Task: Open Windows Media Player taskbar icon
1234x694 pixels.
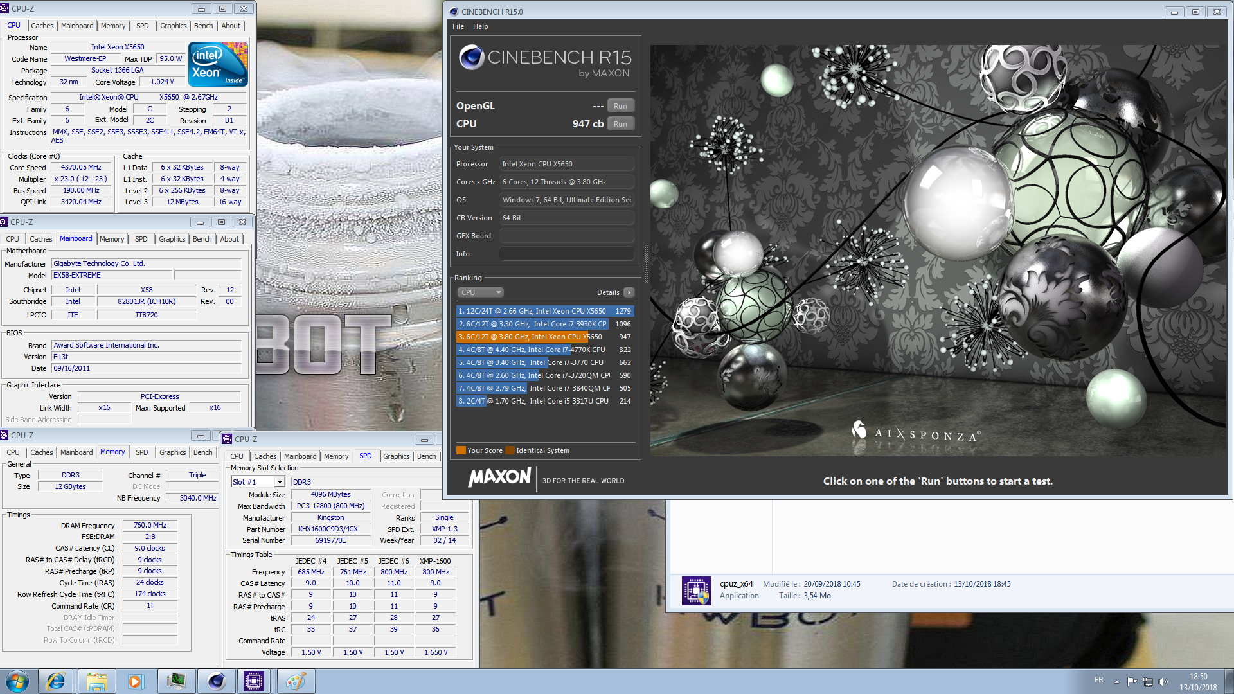Action: tap(136, 681)
